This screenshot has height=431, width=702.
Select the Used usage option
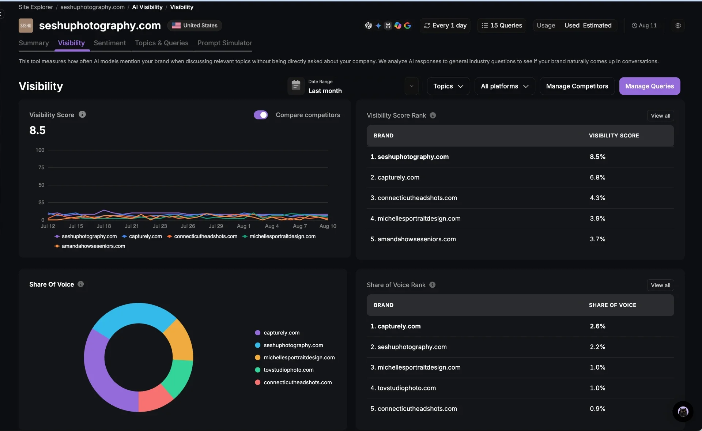572,26
